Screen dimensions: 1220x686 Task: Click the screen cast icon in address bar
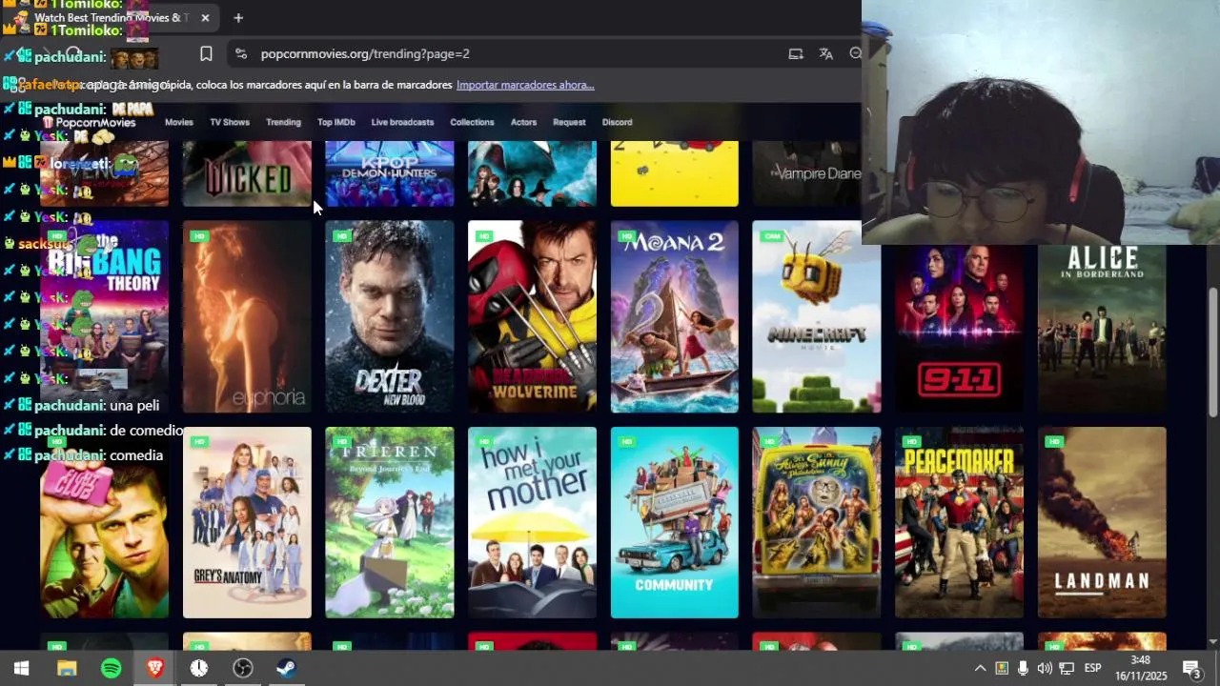(x=796, y=54)
